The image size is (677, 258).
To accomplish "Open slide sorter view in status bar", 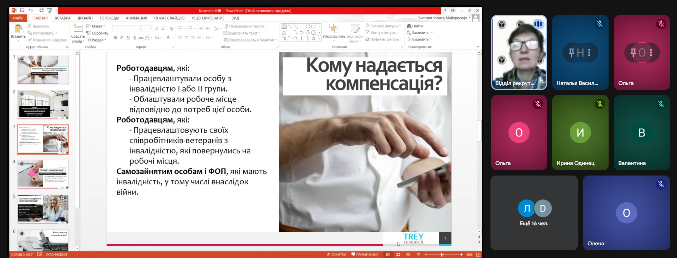I will click(398, 254).
